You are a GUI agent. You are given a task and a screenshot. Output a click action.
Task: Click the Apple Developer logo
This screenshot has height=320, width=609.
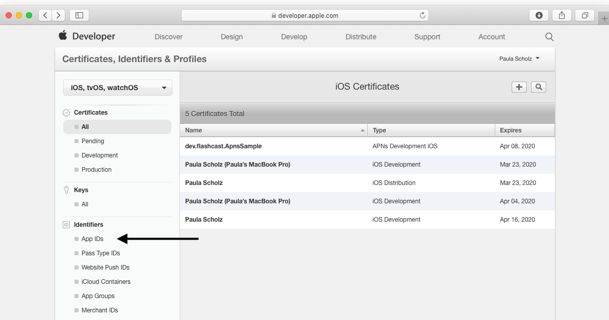pos(87,36)
